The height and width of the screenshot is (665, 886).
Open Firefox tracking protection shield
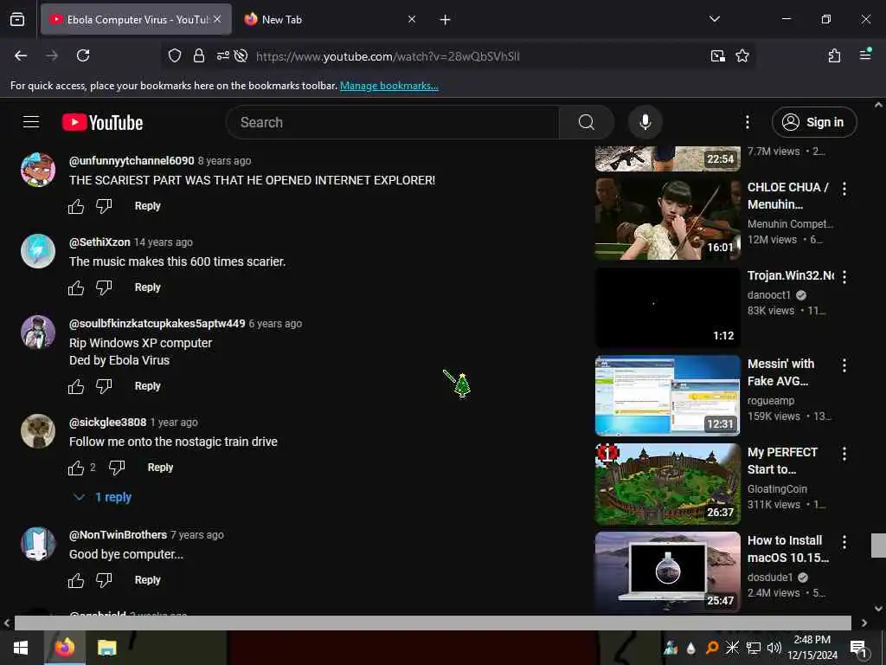[x=175, y=55]
